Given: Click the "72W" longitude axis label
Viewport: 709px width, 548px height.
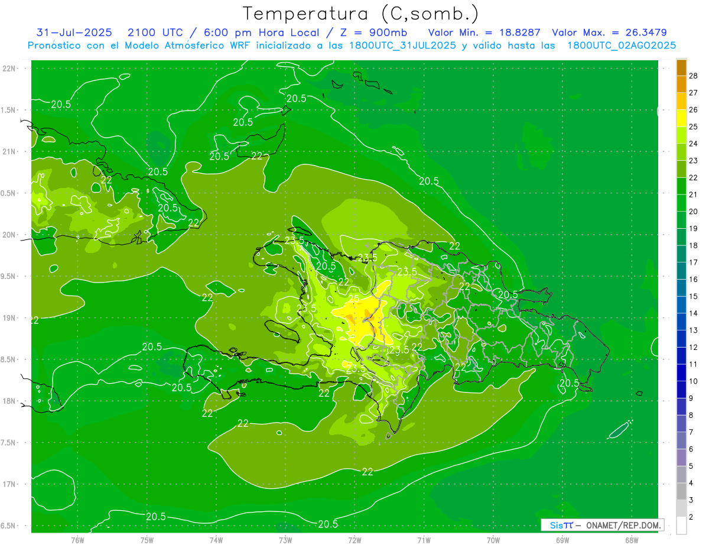Looking at the screenshot, I should [x=354, y=540].
